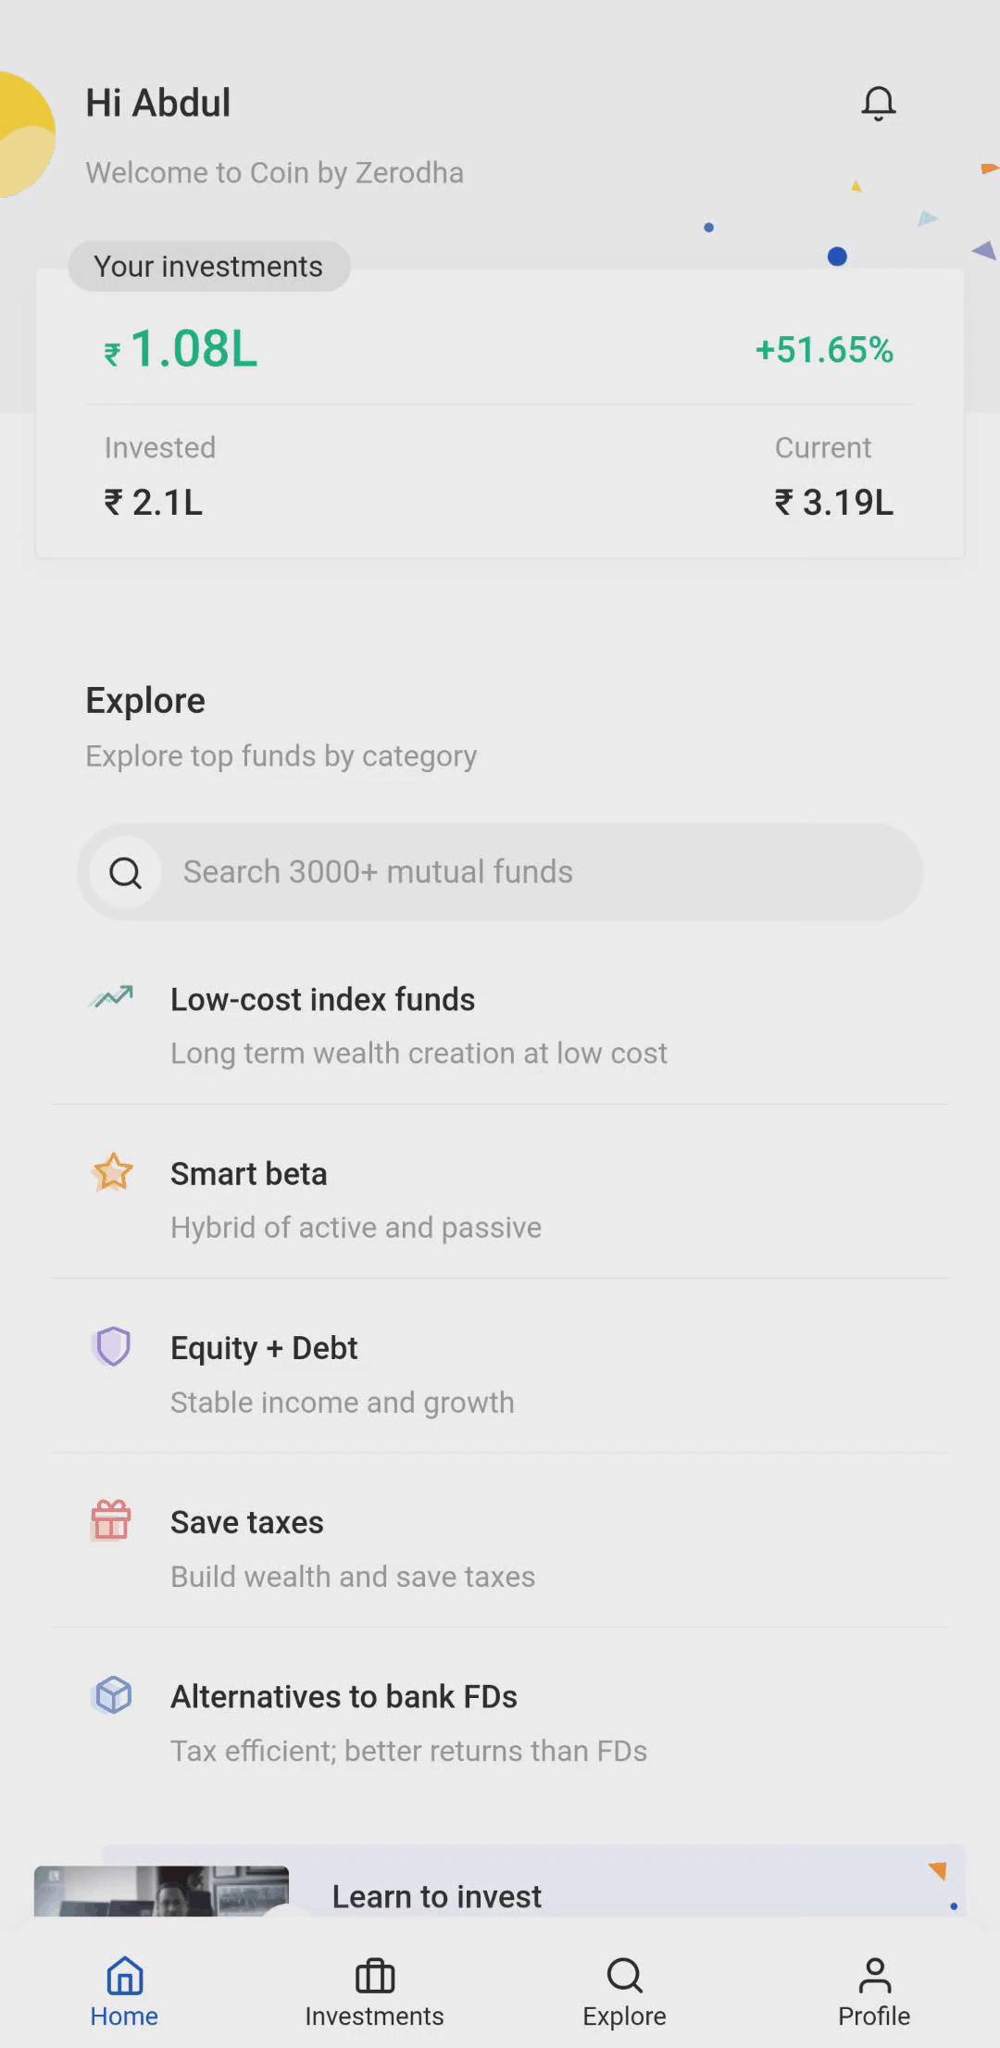Tap the Save taxes gift icon
Image resolution: width=1000 pixels, height=2048 pixels.
[111, 1520]
